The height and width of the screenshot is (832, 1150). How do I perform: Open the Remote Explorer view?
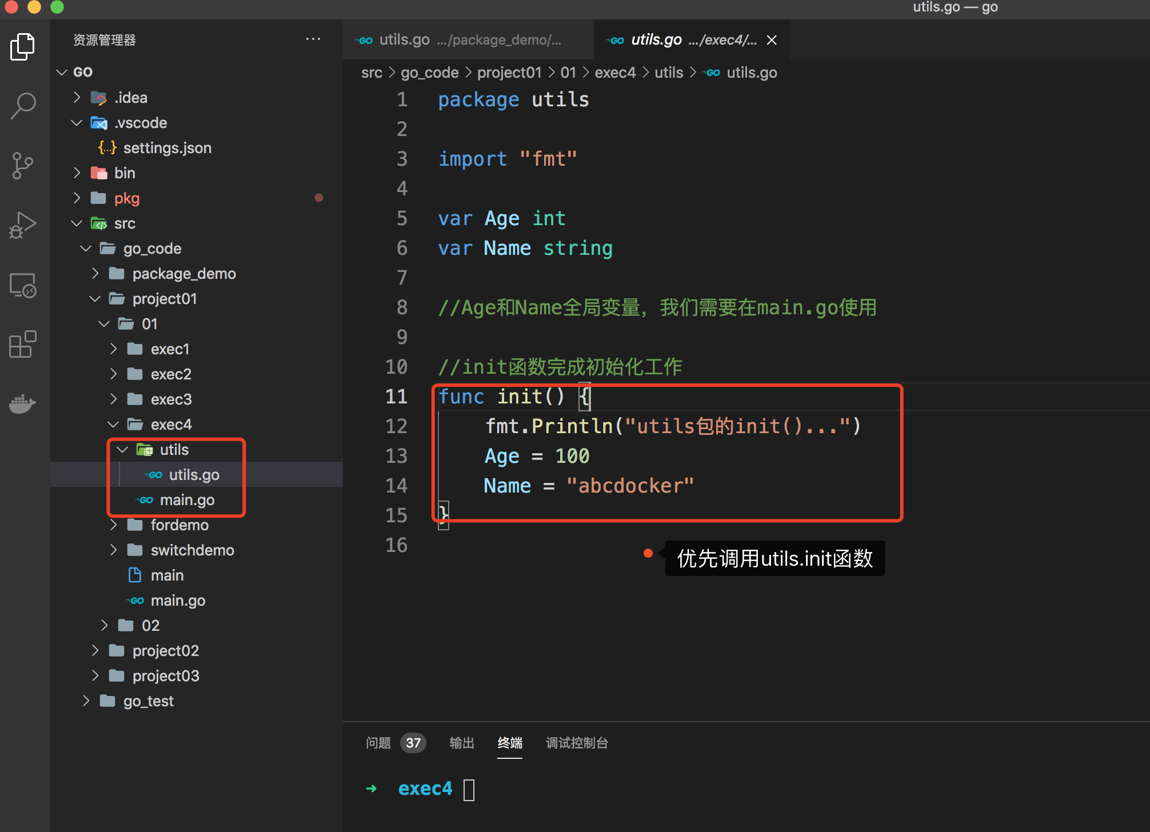[23, 285]
